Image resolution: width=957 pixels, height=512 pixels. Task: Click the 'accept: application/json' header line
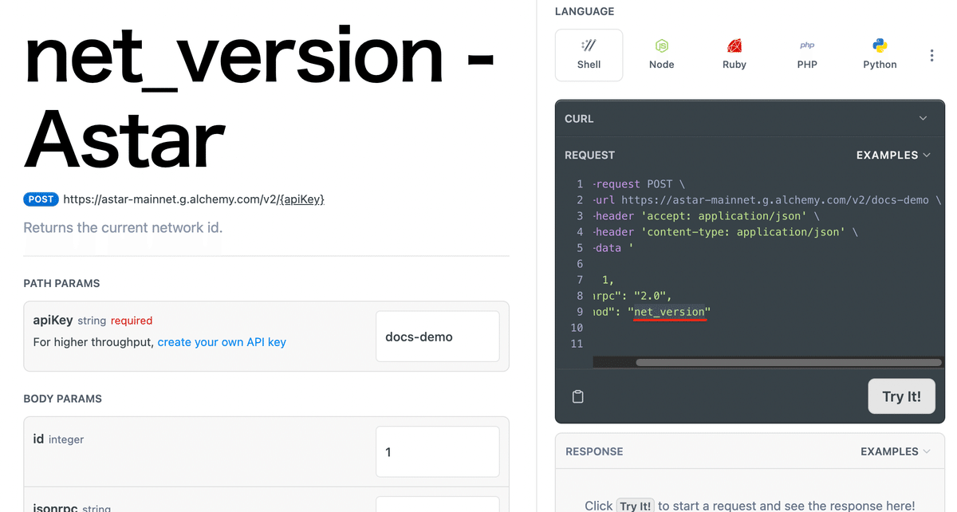click(706, 215)
